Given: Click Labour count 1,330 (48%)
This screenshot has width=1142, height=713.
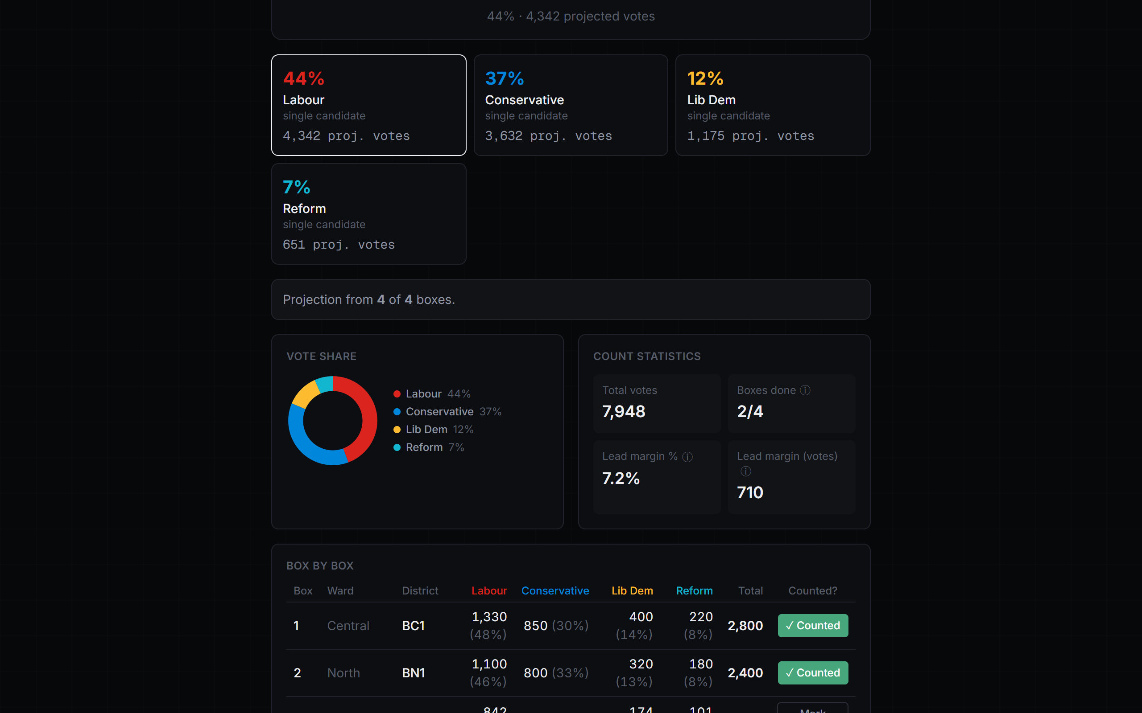Looking at the screenshot, I should click(x=488, y=625).
